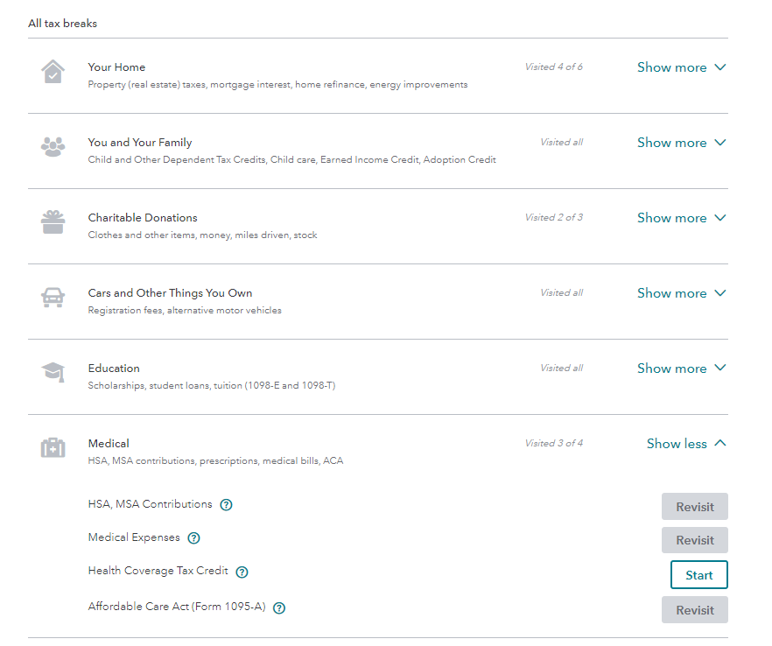The height and width of the screenshot is (646, 772).
Task: Click the gift box Charitable Donations icon
Action: 53,222
